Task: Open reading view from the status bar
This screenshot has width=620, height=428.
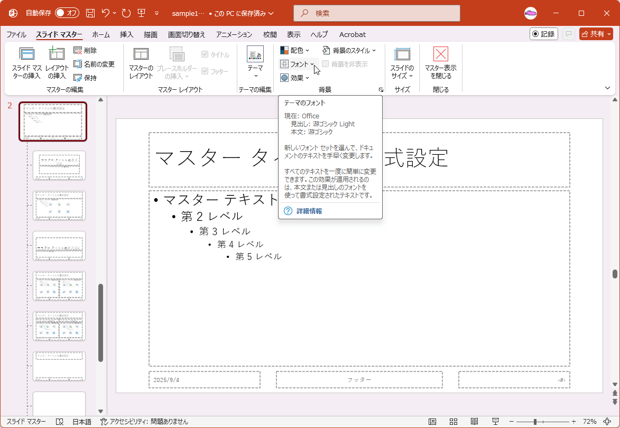Action: click(474, 422)
